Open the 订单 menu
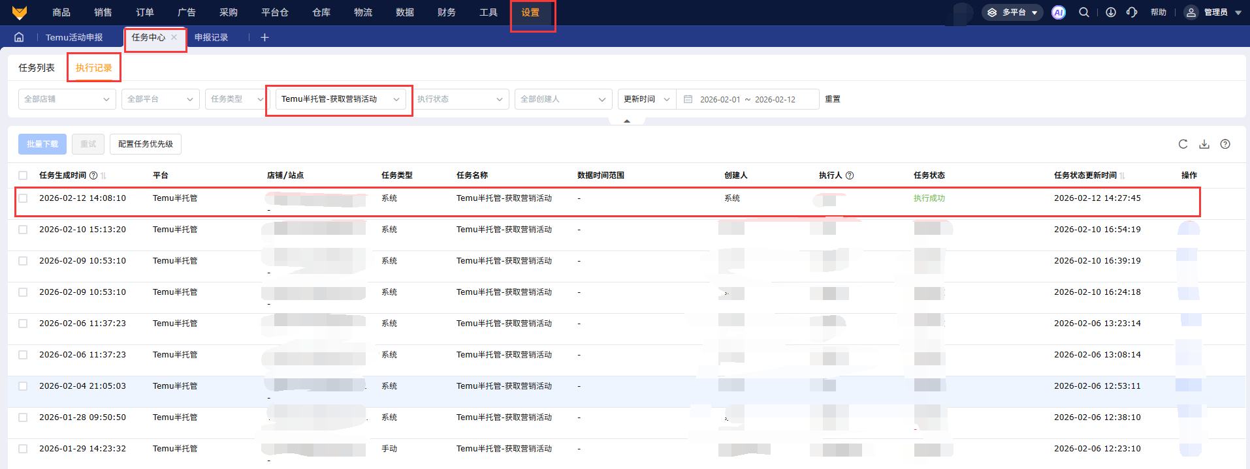The image size is (1250, 469). tap(145, 12)
